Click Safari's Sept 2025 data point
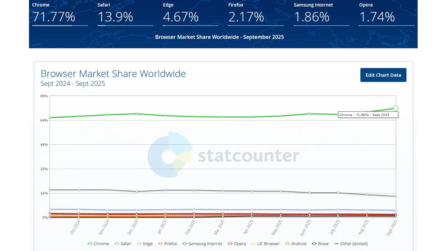This screenshot has height=251, width=447. [396, 196]
